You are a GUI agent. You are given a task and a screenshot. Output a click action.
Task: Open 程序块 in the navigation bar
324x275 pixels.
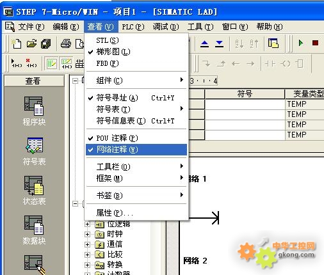(34, 111)
